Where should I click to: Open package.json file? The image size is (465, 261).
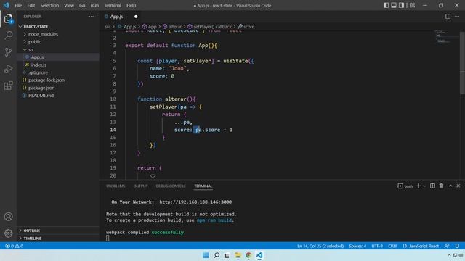59,88
